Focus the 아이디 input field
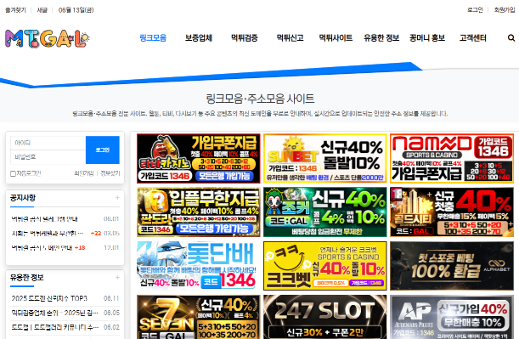 tap(48, 143)
